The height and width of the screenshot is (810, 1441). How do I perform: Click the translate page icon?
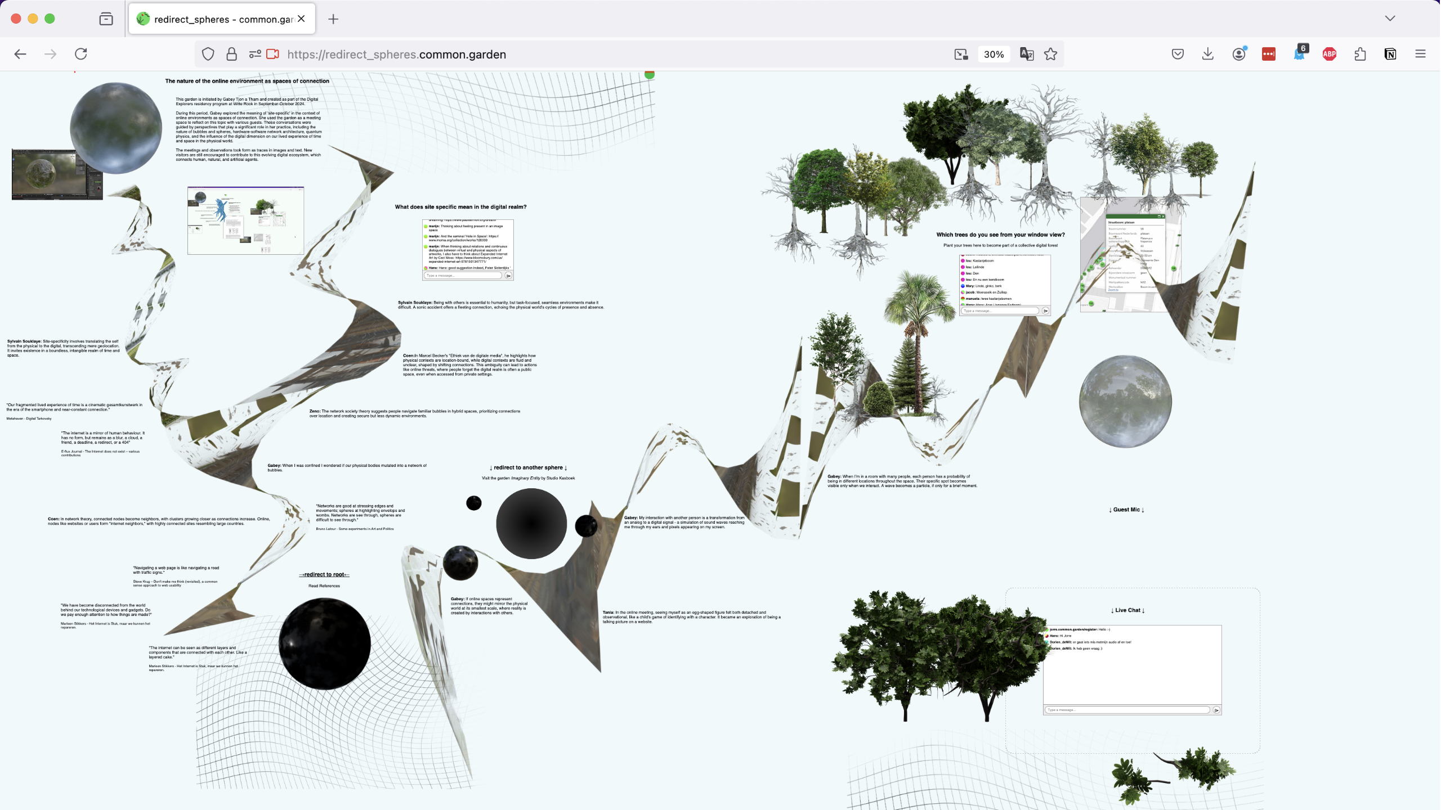tap(1027, 54)
